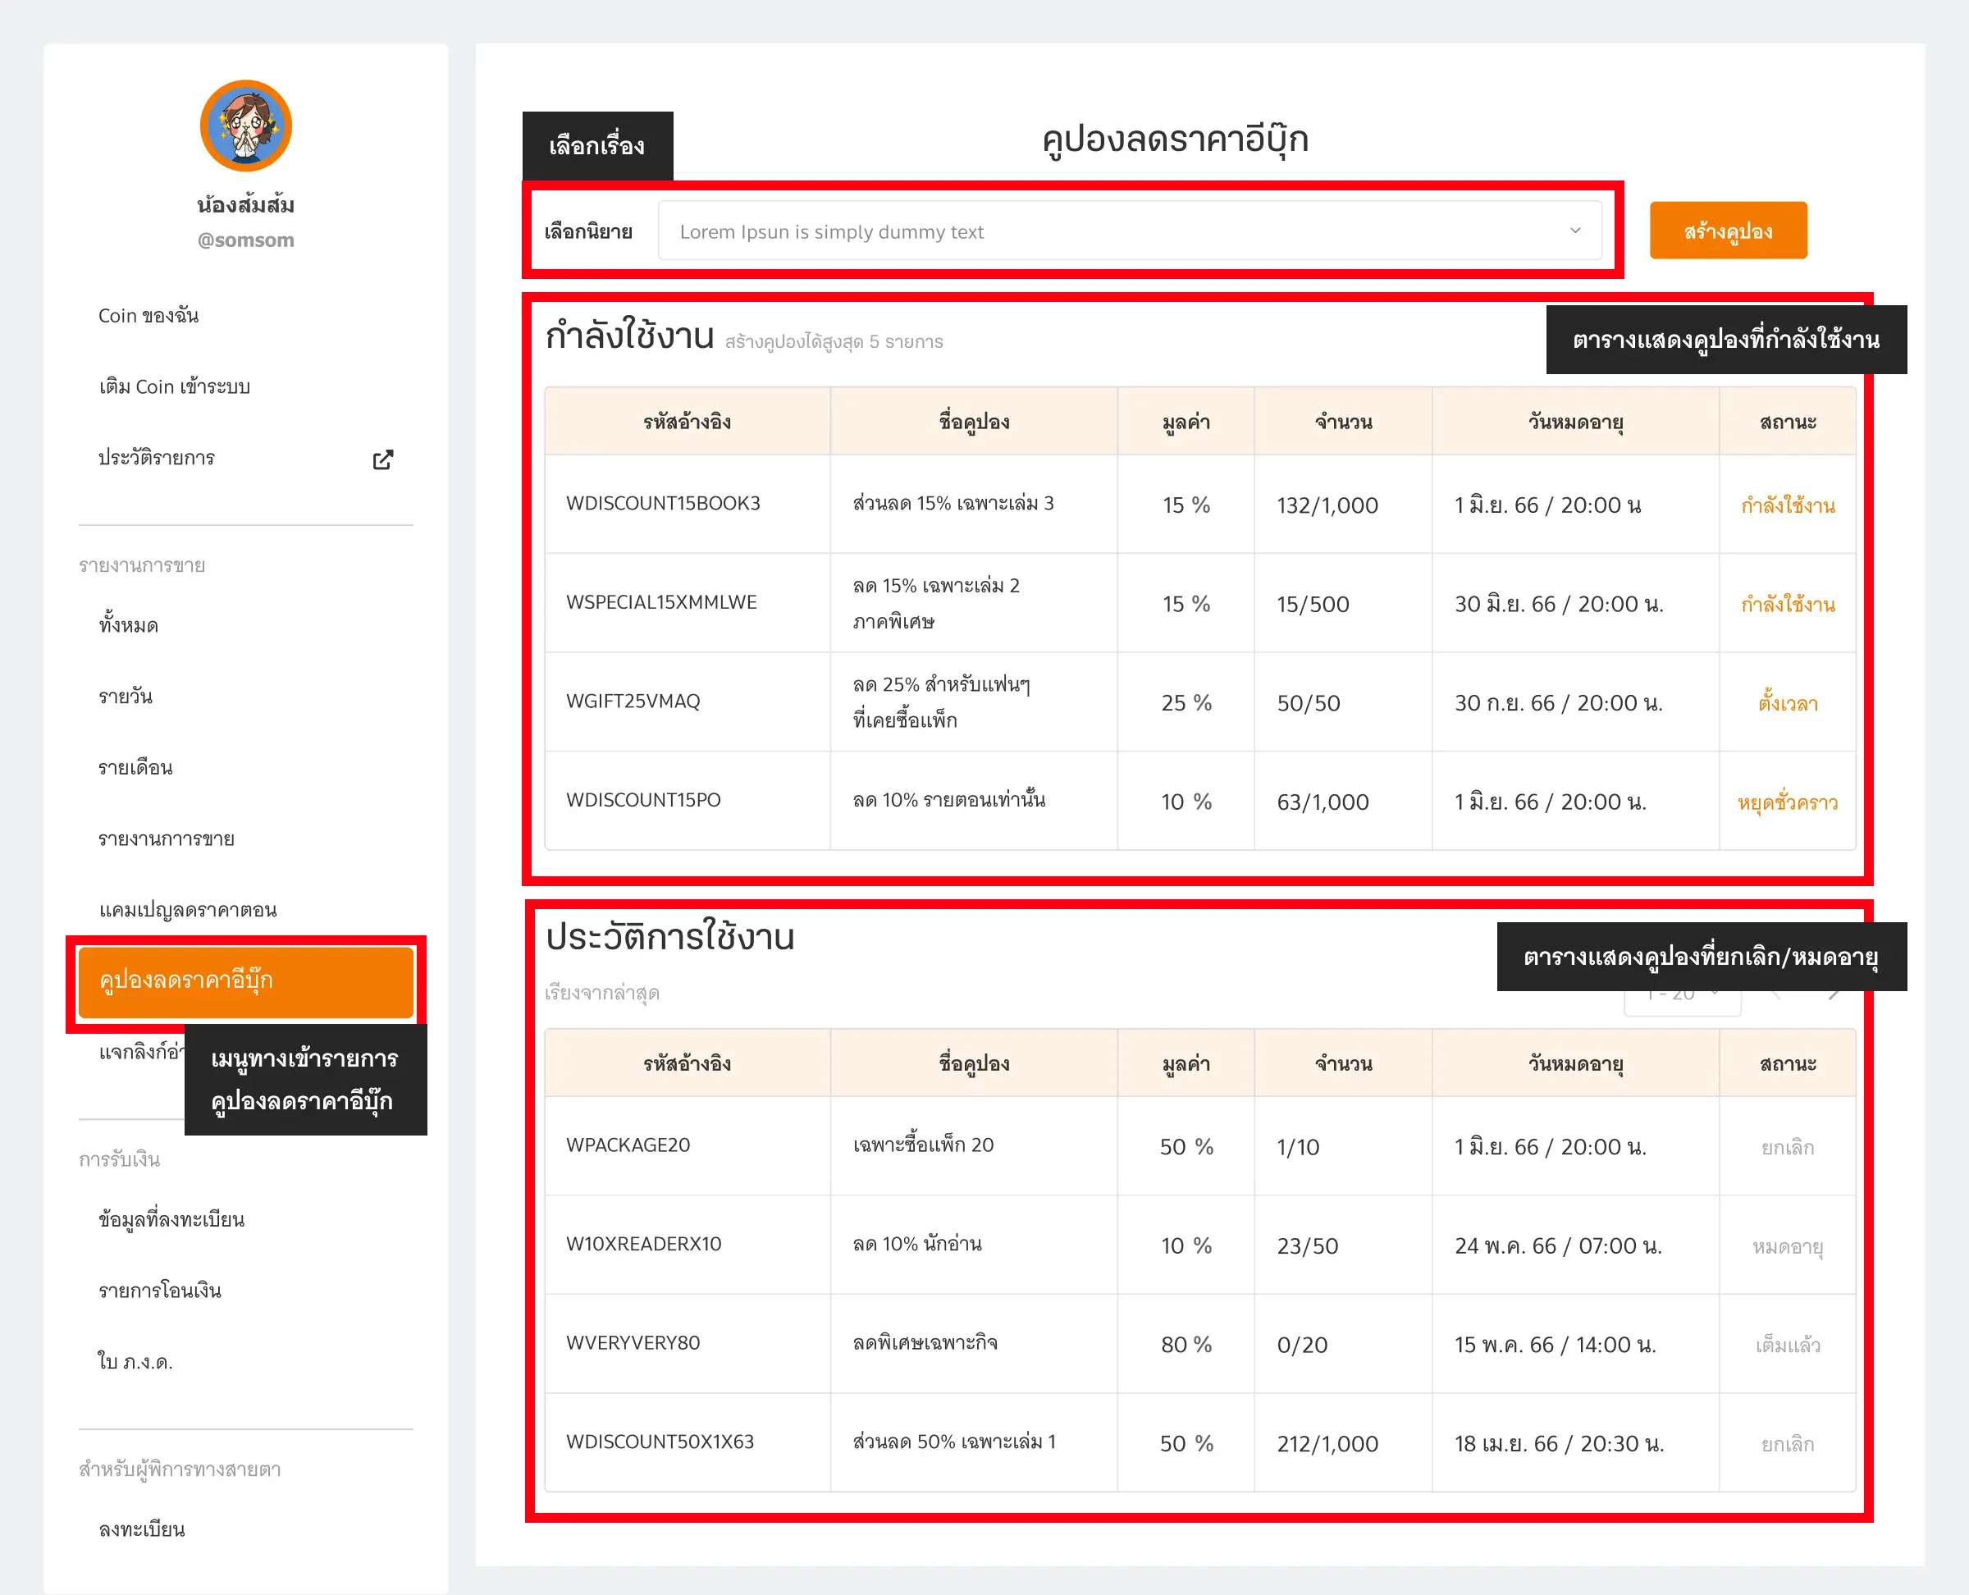The image size is (1969, 1595).
Task: Select รายเดือน sales report
Action: tap(136, 767)
